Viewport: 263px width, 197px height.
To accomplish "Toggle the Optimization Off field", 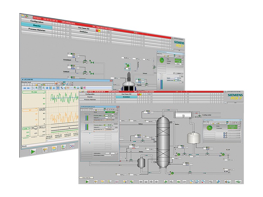I will 110,153.
